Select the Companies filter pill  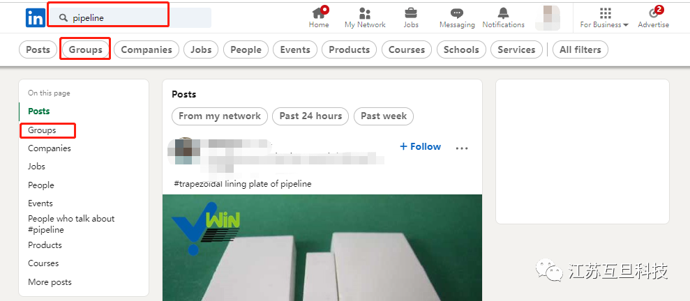click(x=147, y=49)
